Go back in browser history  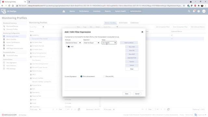pos(2,6)
